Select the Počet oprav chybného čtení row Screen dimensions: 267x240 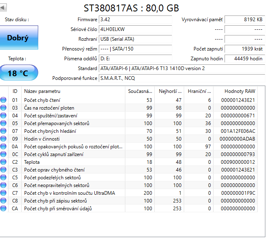click(129, 170)
